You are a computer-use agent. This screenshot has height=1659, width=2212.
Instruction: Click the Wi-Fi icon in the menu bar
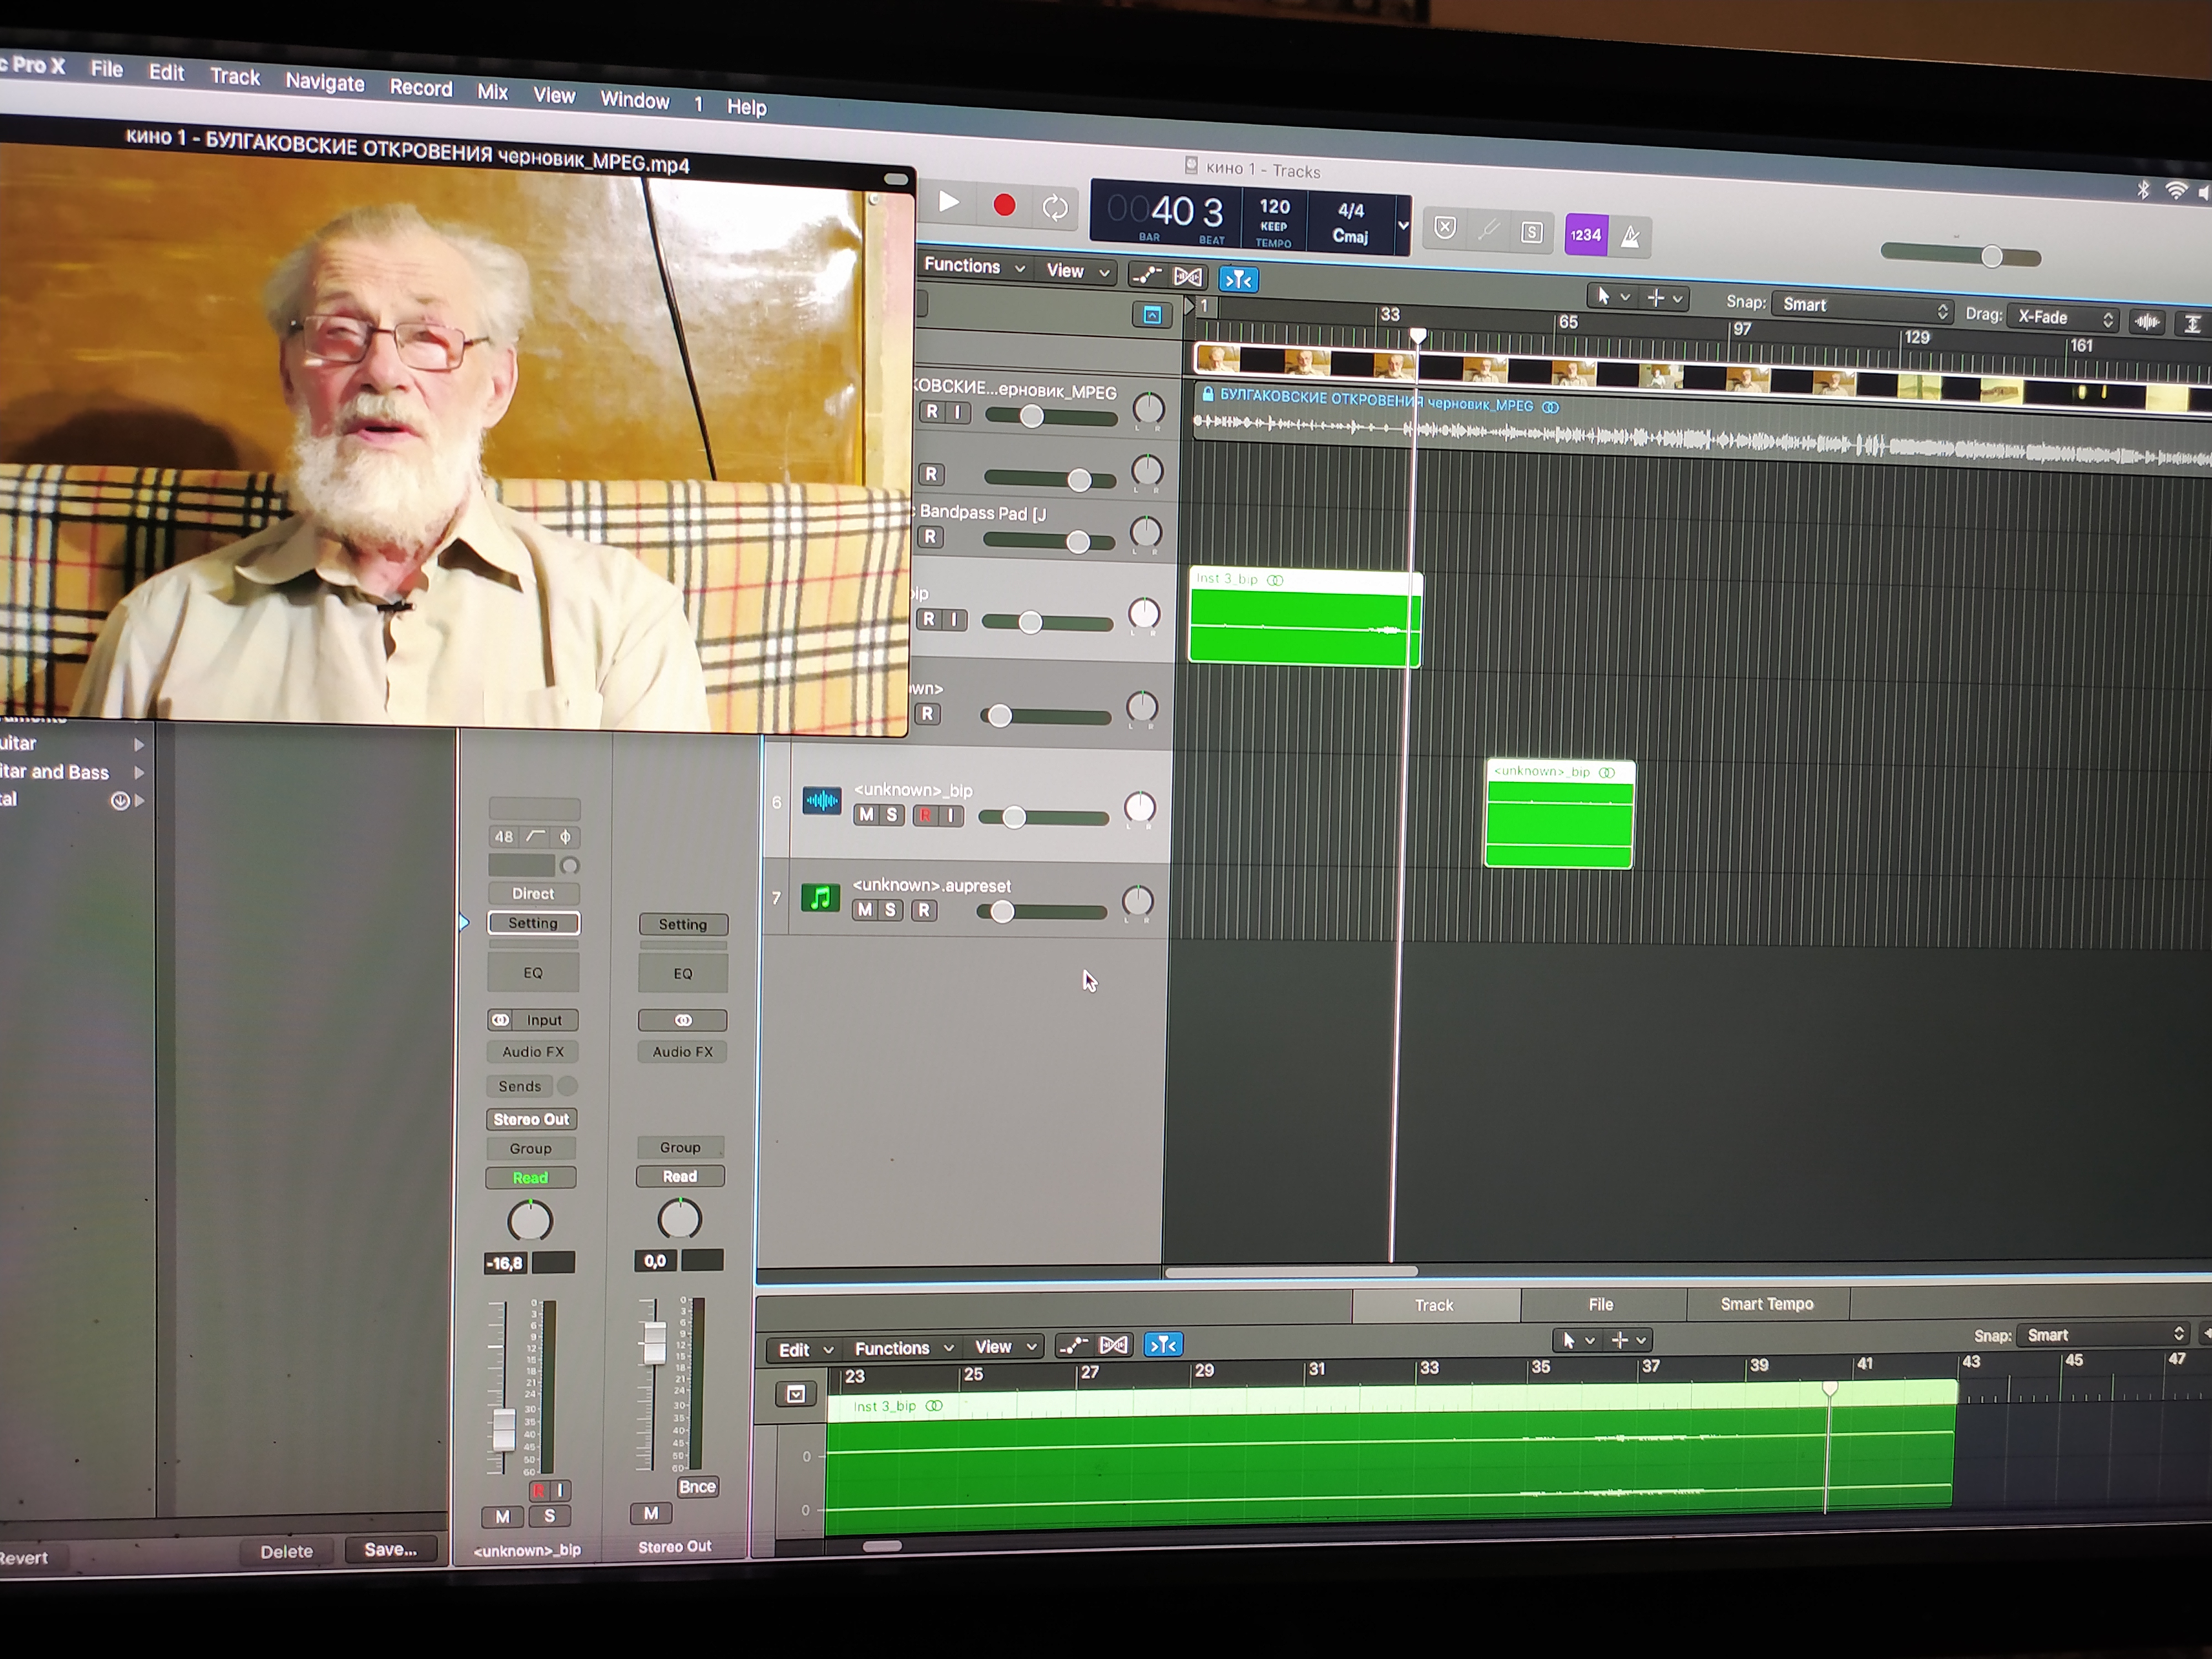coord(2176,190)
